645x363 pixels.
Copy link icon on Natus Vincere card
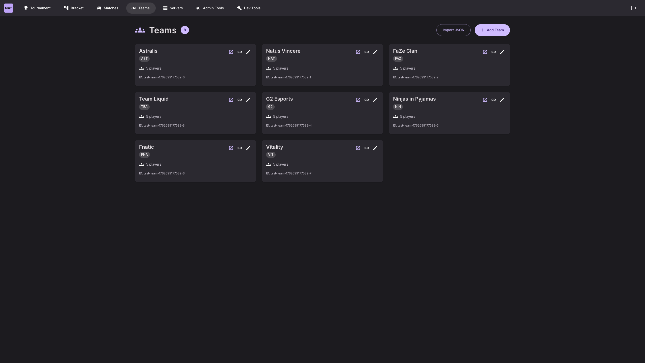click(367, 52)
